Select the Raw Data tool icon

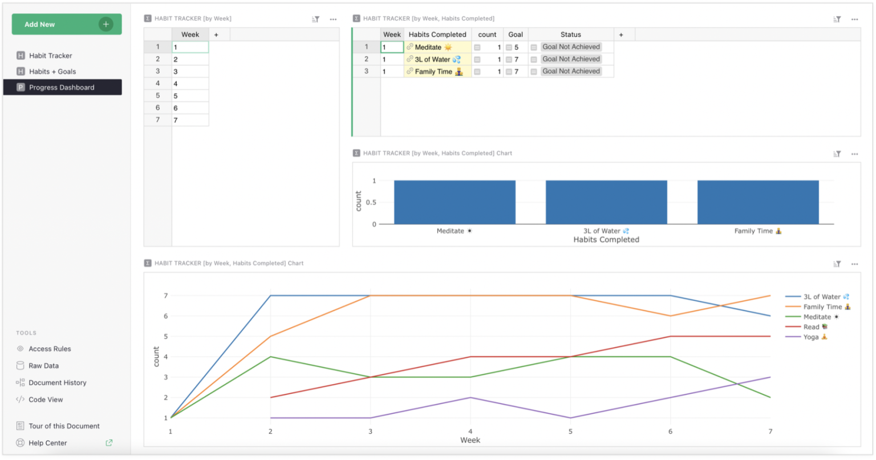pos(20,365)
